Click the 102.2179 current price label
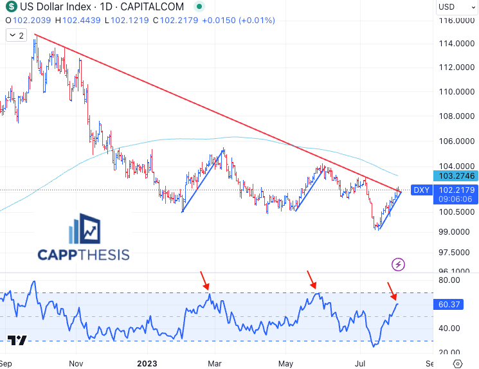The image size is (479, 369). pyautogui.click(x=456, y=190)
